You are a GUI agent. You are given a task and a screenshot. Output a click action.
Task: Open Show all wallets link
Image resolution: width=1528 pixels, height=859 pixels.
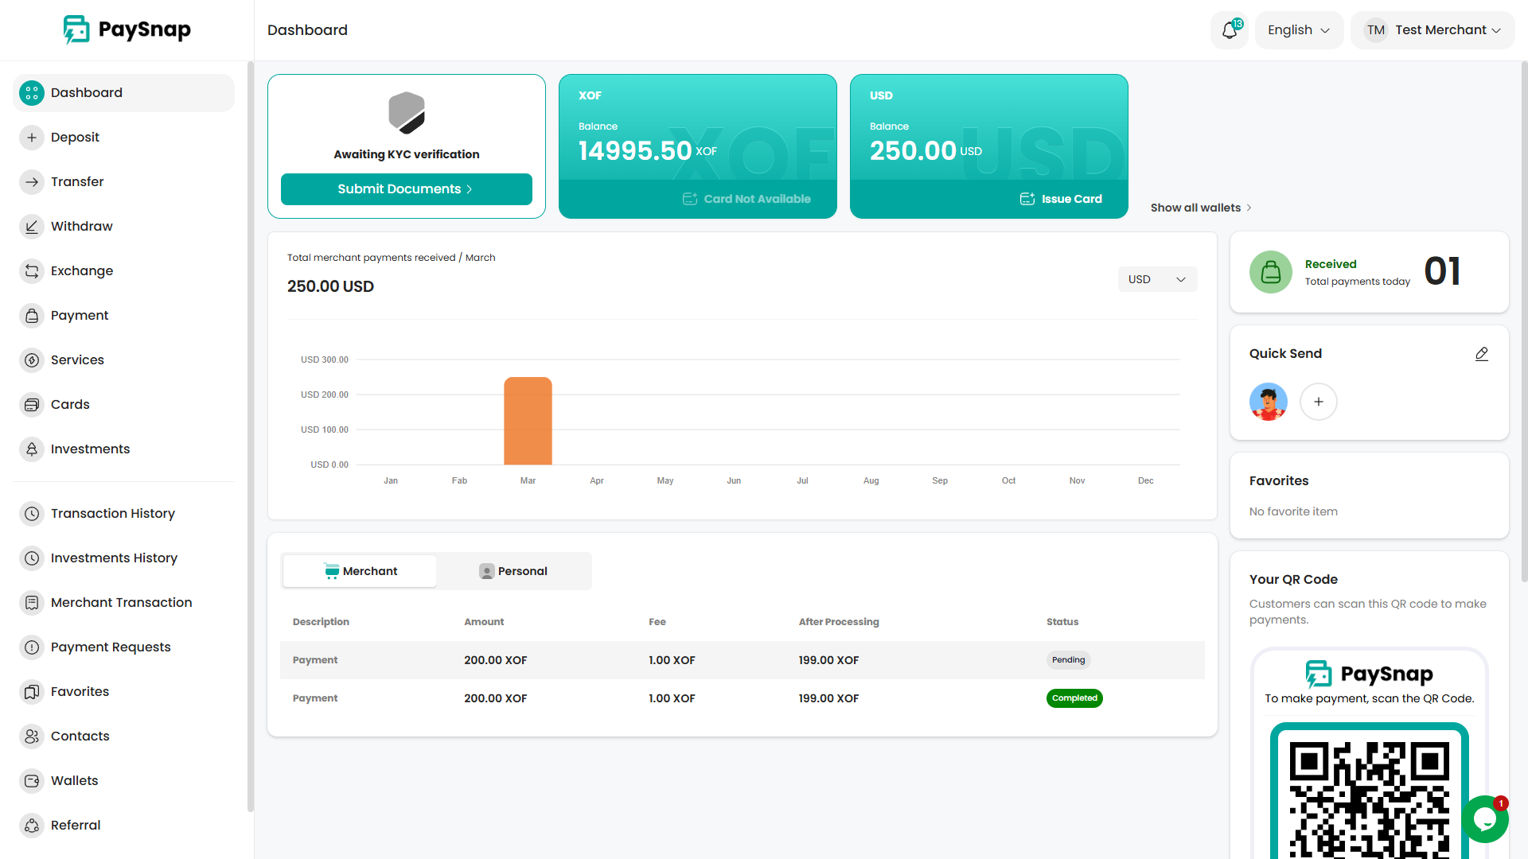1200,208
